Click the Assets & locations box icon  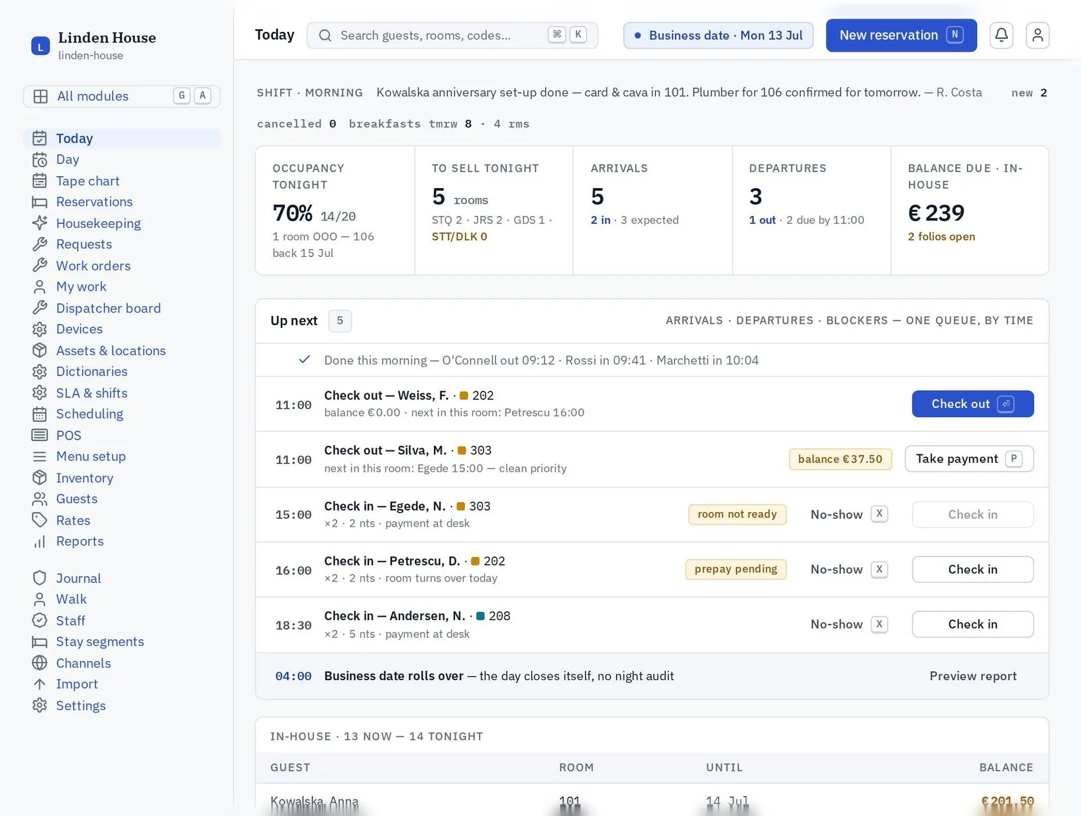point(40,350)
